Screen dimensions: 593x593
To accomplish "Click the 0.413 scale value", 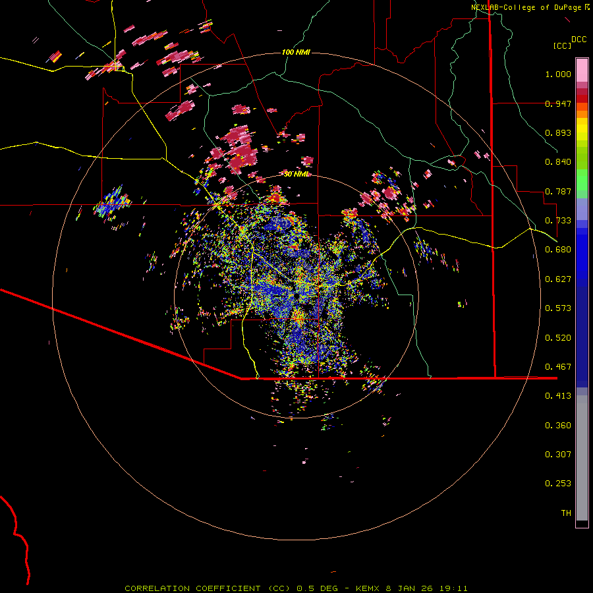I will pyautogui.click(x=558, y=396).
